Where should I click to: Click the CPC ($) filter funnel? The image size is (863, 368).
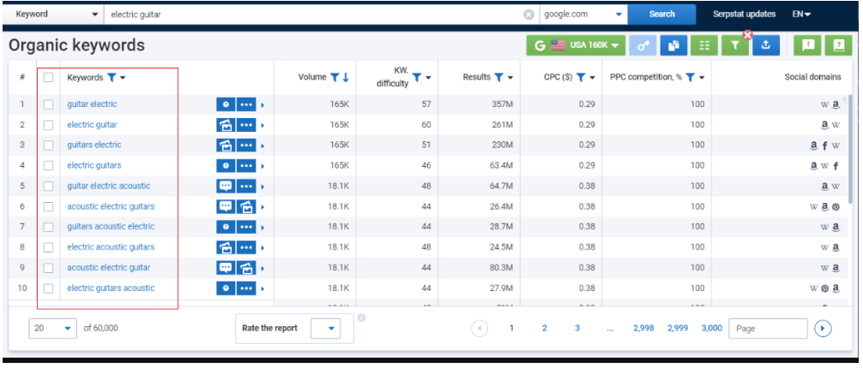(x=581, y=77)
